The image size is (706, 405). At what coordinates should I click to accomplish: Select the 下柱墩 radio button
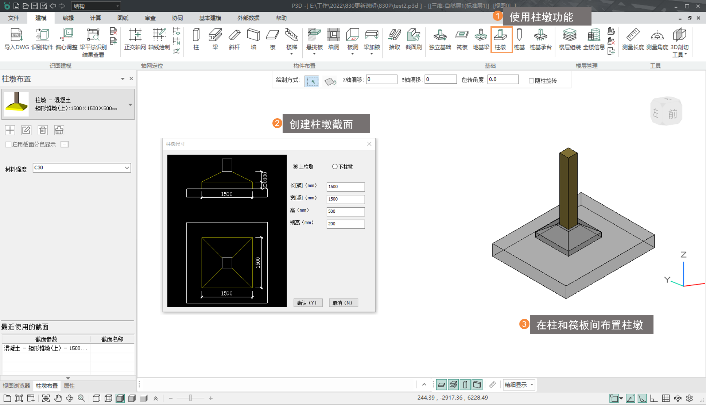(335, 167)
